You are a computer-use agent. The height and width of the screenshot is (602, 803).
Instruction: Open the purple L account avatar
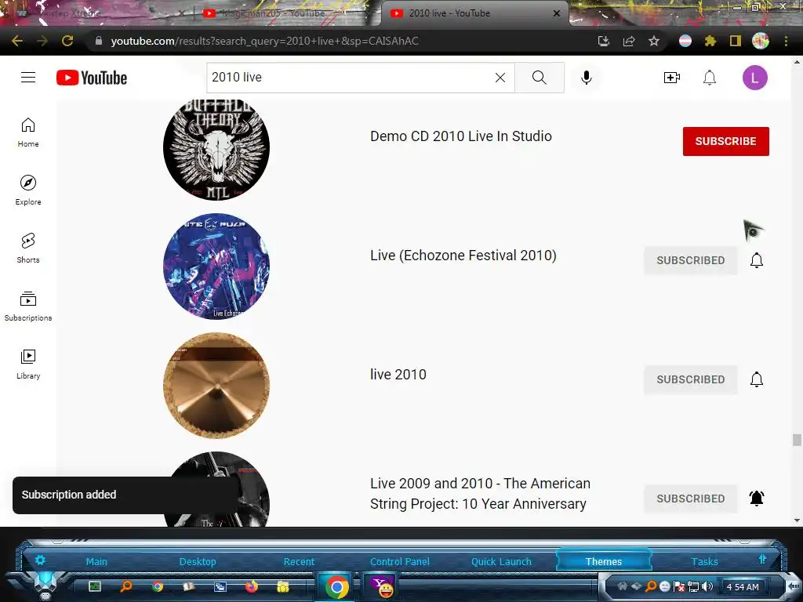pos(755,78)
